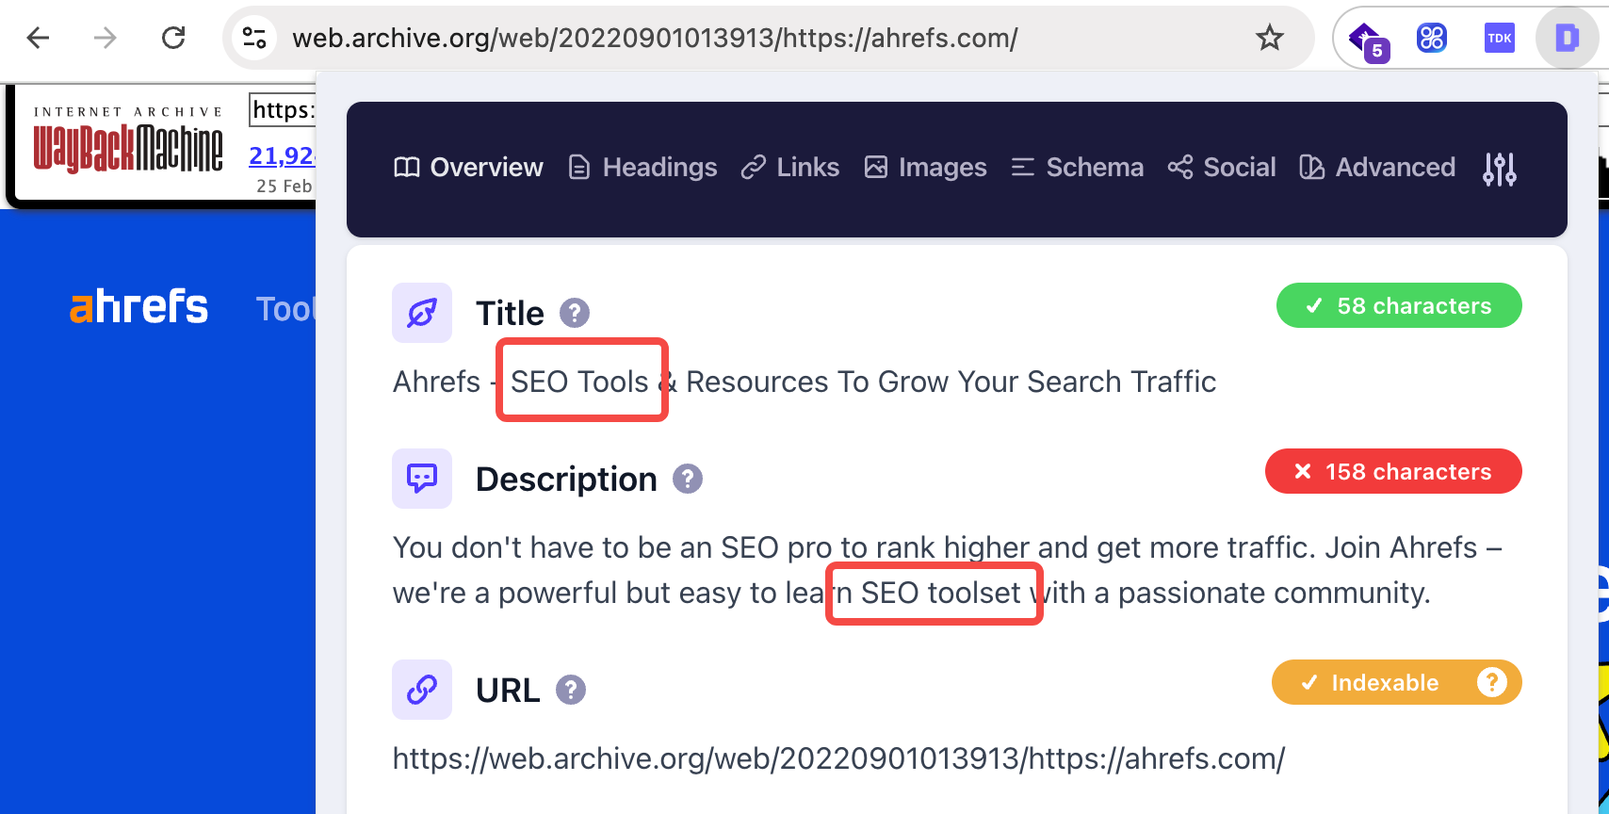Click the '25 Feb' capture date text
The height and width of the screenshot is (814, 1609).
click(x=284, y=186)
